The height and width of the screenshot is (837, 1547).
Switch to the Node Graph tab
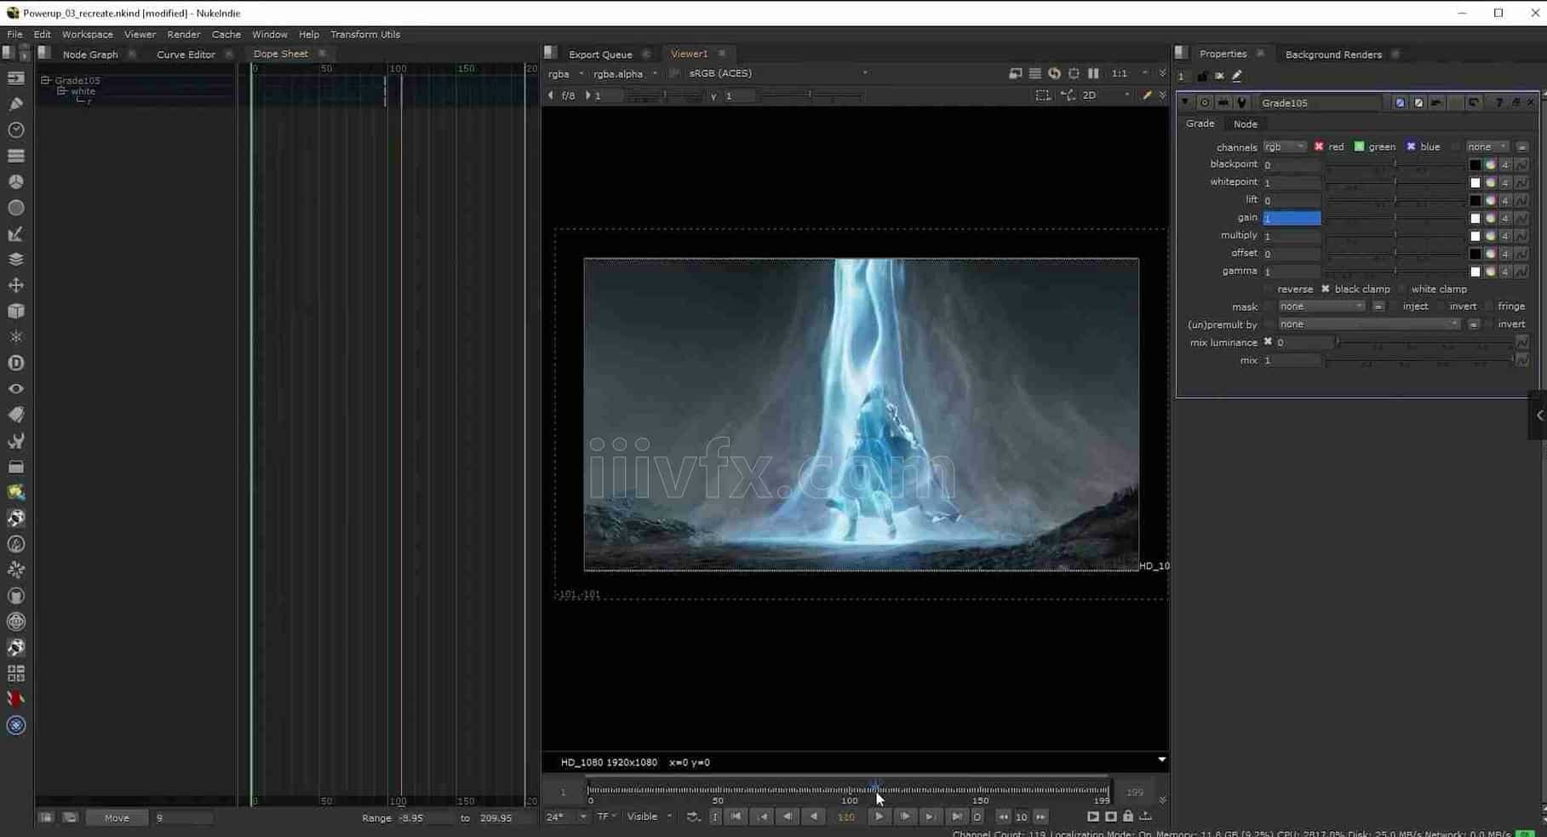click(x=90, y=54)
